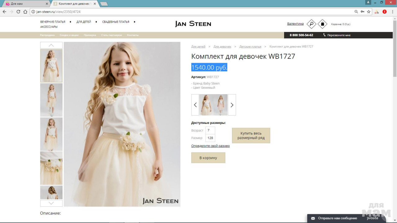Show next color variant with right arrow

[232, 105]
